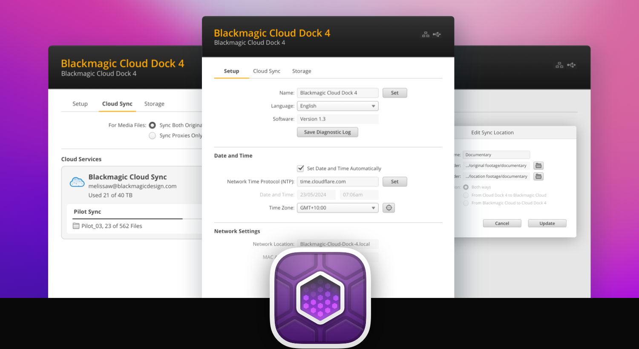This screenshot has height=349, width=639.
Task: Open the time zone location picker crosshair icon
Action: coord(389,208)
